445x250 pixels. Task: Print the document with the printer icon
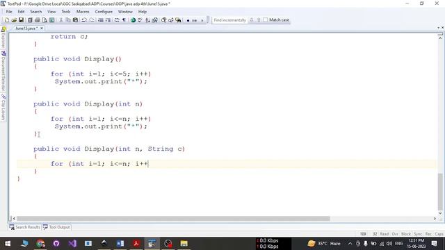coord(37,20)
